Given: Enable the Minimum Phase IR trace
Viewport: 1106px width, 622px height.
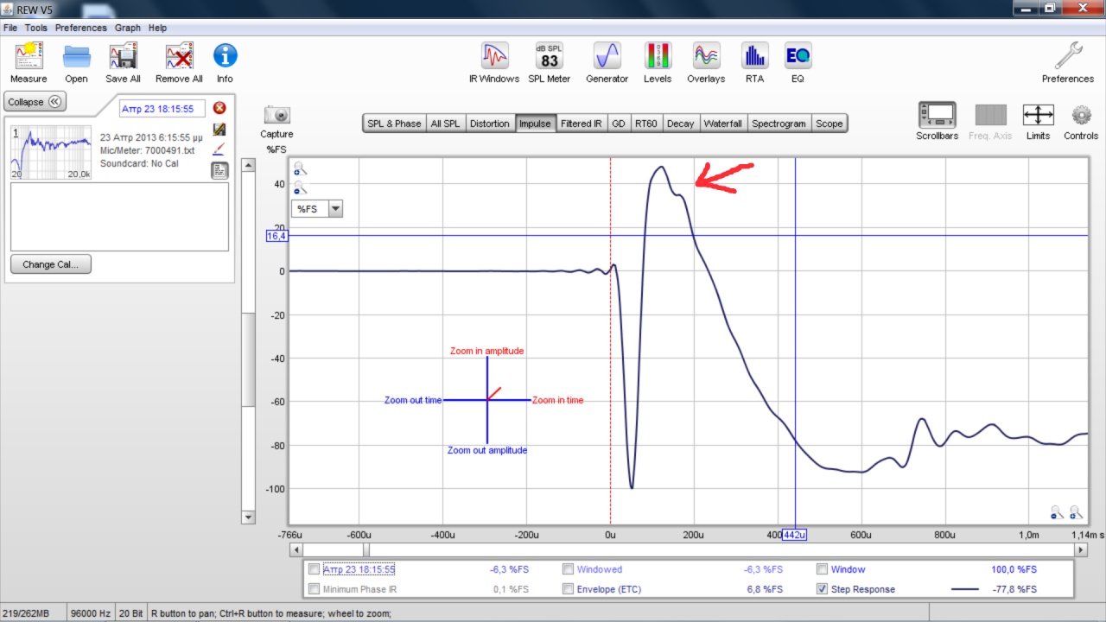Looking at the screenshot, I should (314, 589).
